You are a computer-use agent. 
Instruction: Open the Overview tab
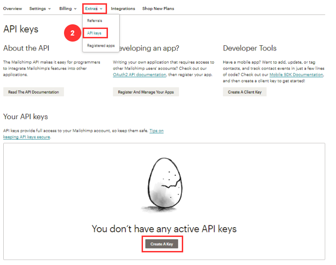[x=13, y=8]
